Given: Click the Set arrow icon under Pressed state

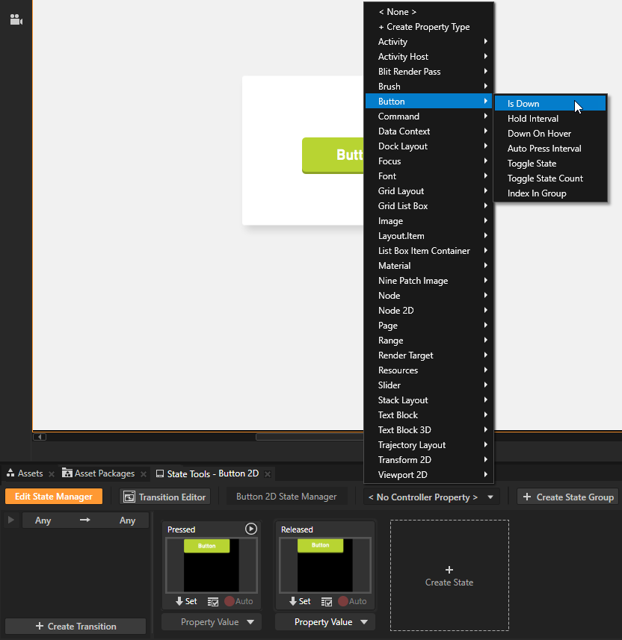Looking at the screenshot, I should [179, 601].
